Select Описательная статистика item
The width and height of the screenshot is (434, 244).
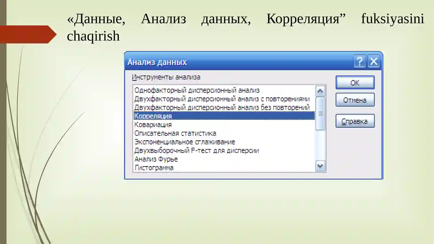[224, 133]
